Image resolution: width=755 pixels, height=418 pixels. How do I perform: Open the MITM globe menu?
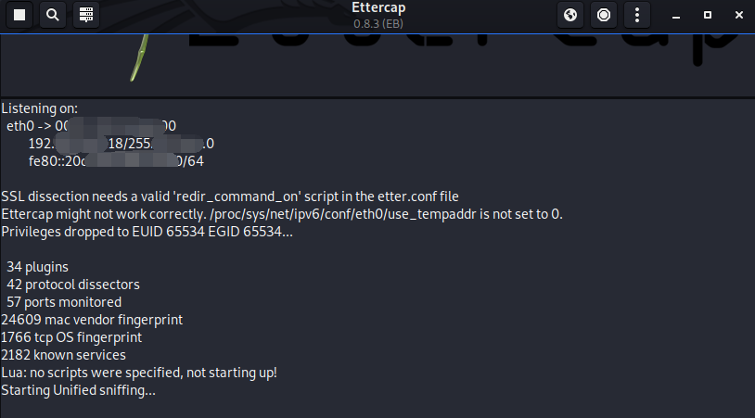click(571, 15)
